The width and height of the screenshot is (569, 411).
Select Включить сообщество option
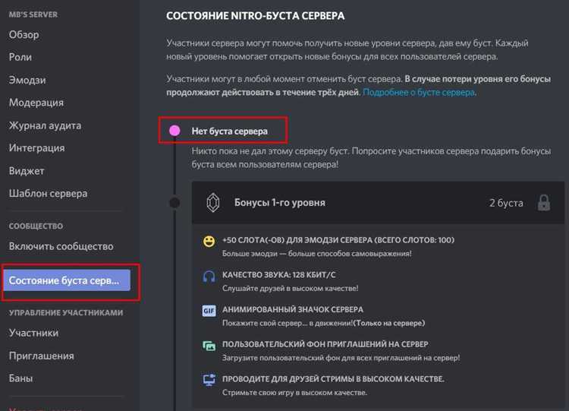click(61, 246)
